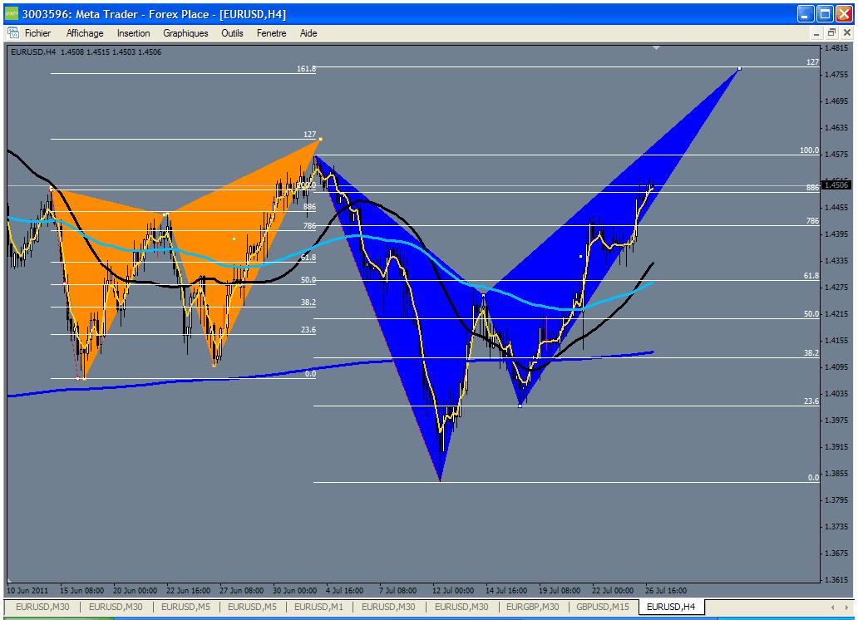Switch to the EURUSD,H4 chart tab
Screen dimensions: 858x620
(671, 607)
